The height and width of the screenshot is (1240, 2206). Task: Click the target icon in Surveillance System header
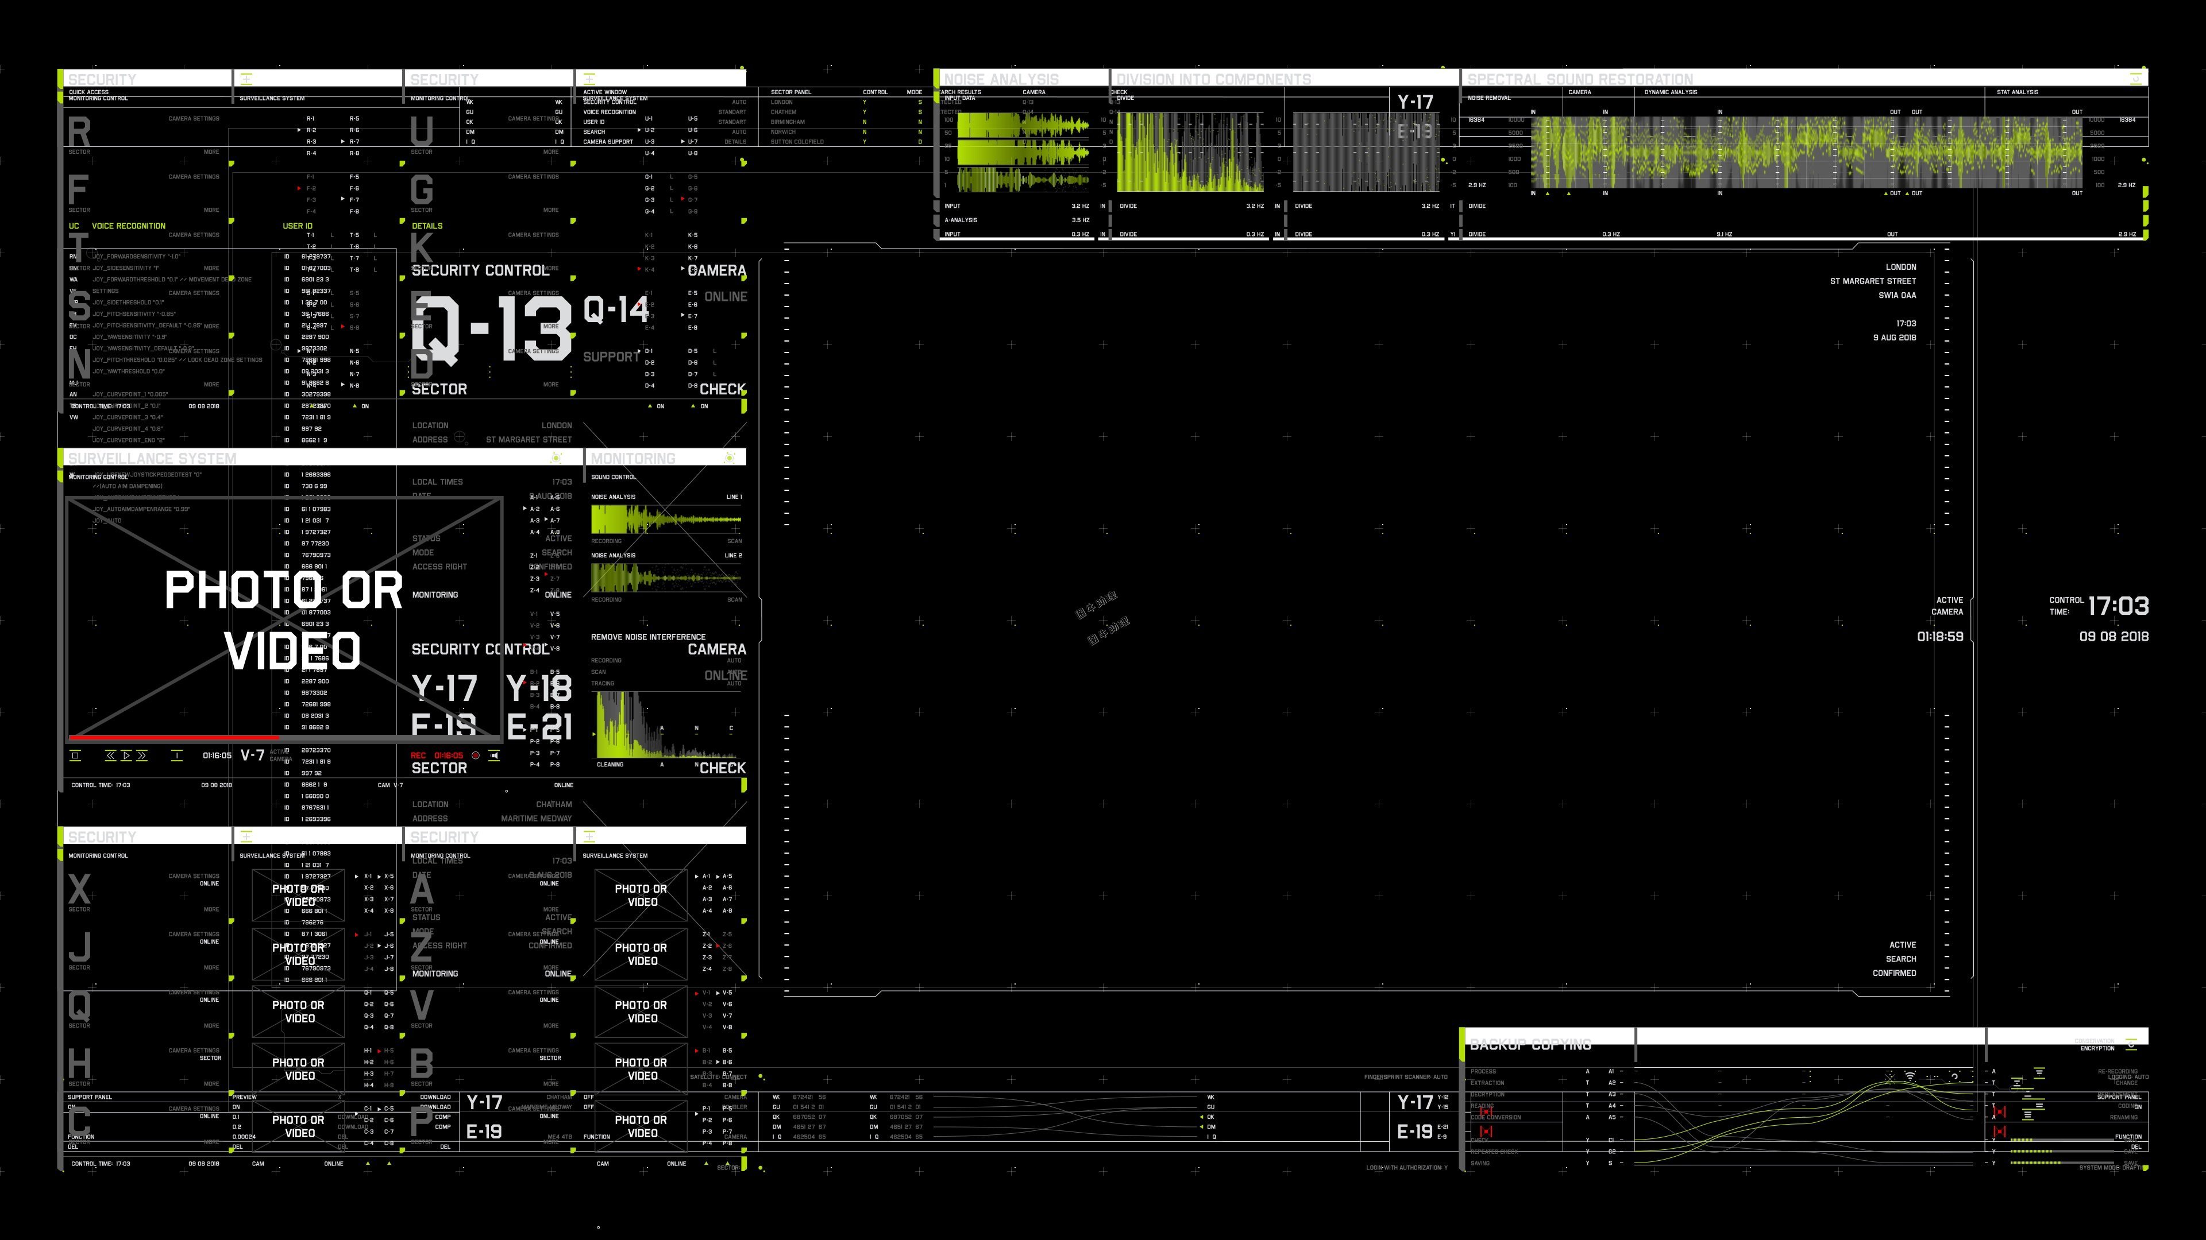tap(557, 459)
